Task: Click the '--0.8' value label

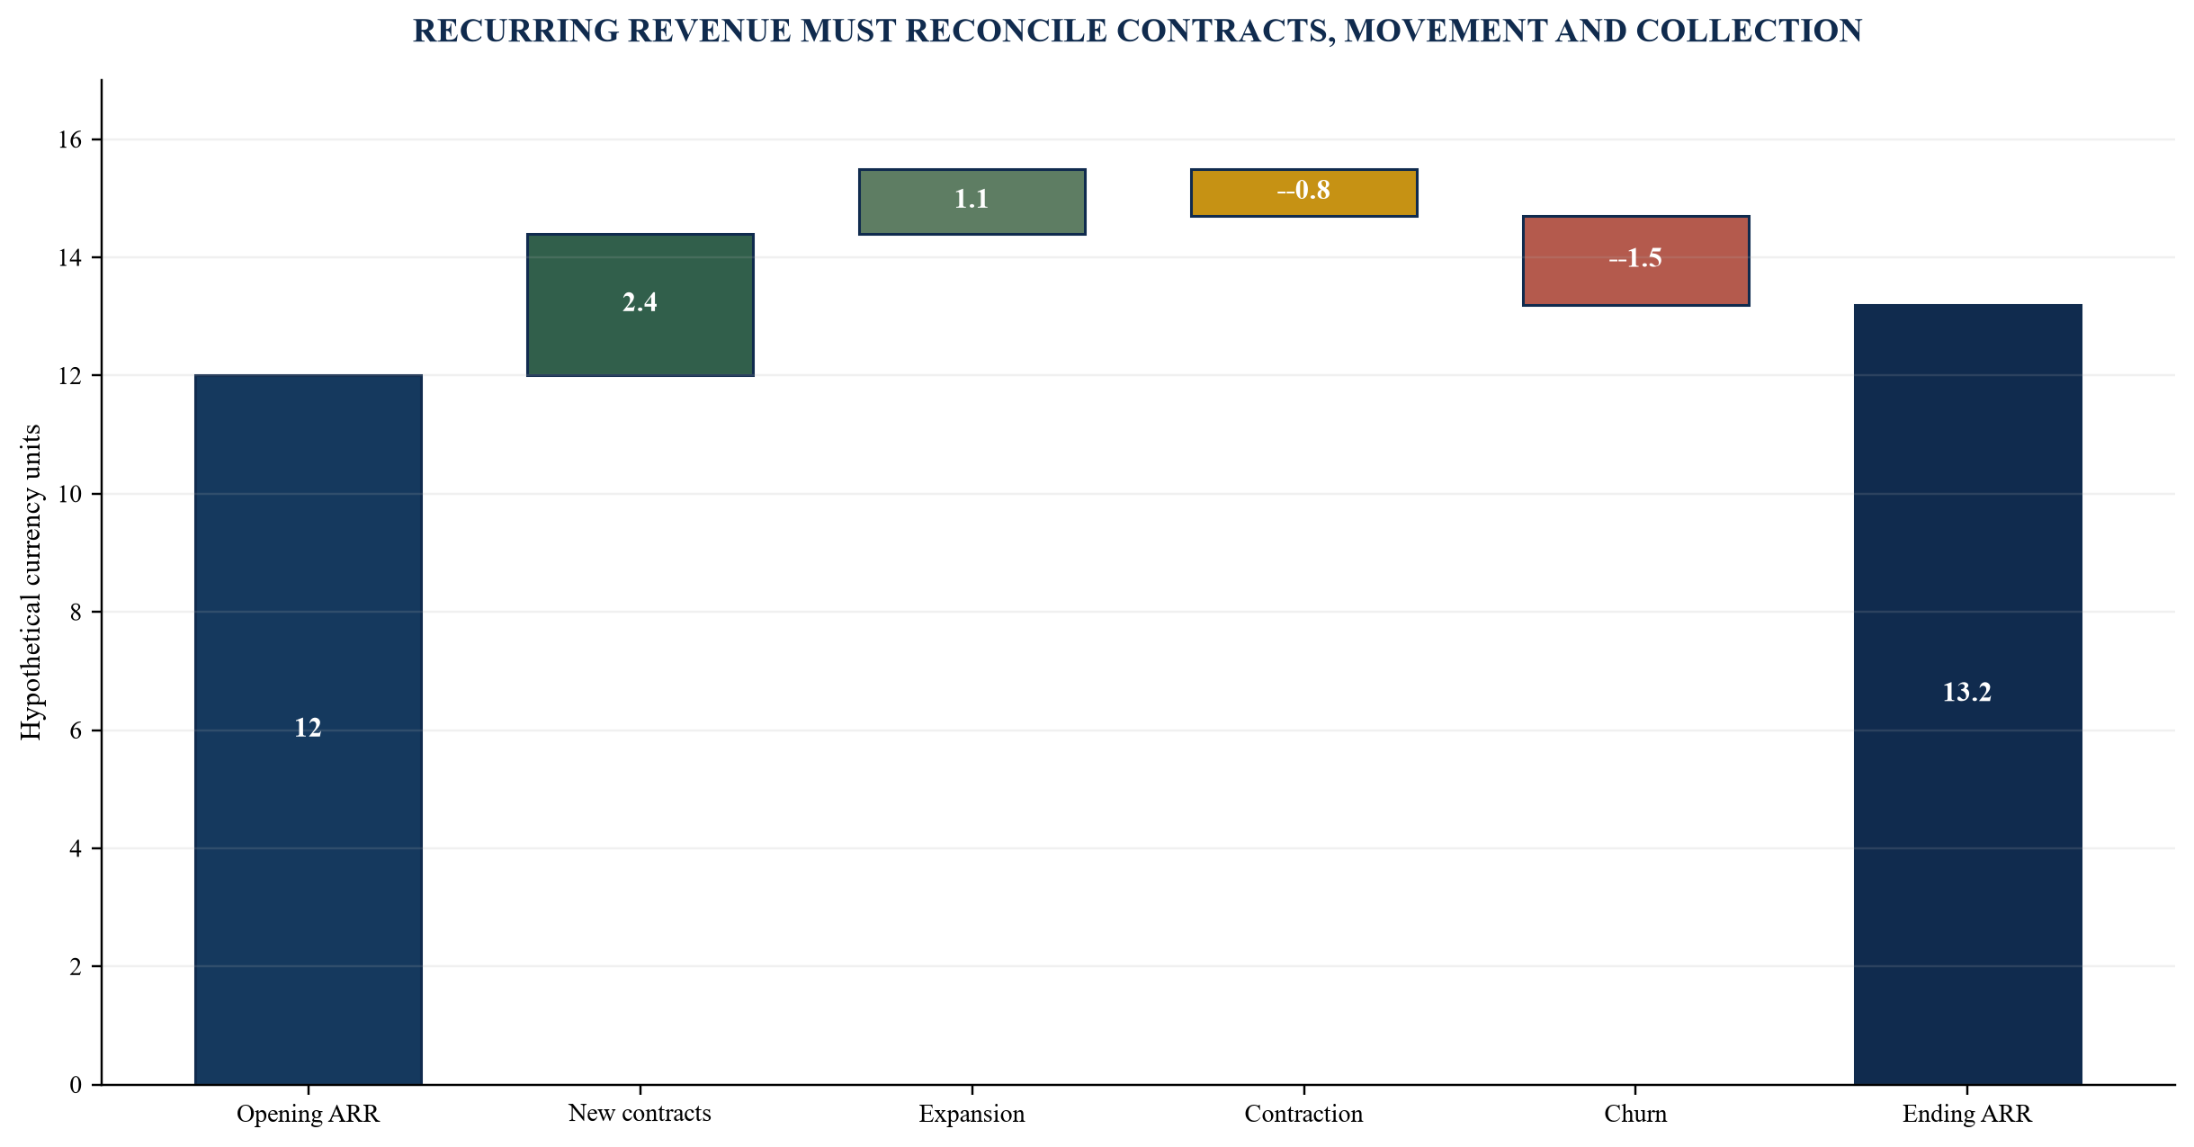Action: (1303, 190)
